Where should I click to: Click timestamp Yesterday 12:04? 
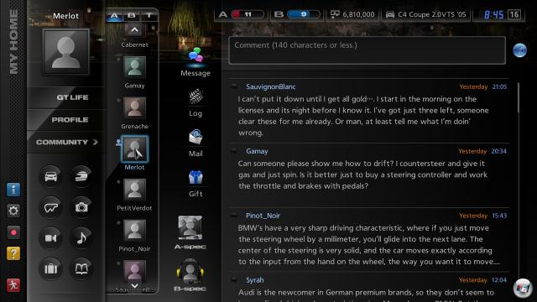point(482,279)
